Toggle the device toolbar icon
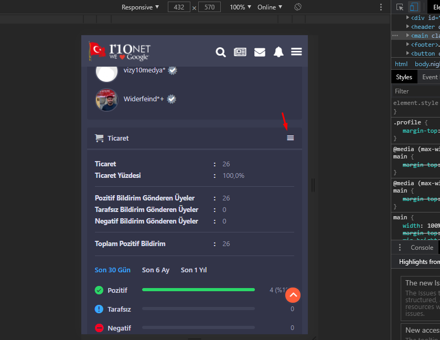Image resolution: width=440 pixels, height=340 pixels. (x=414, y=7)
